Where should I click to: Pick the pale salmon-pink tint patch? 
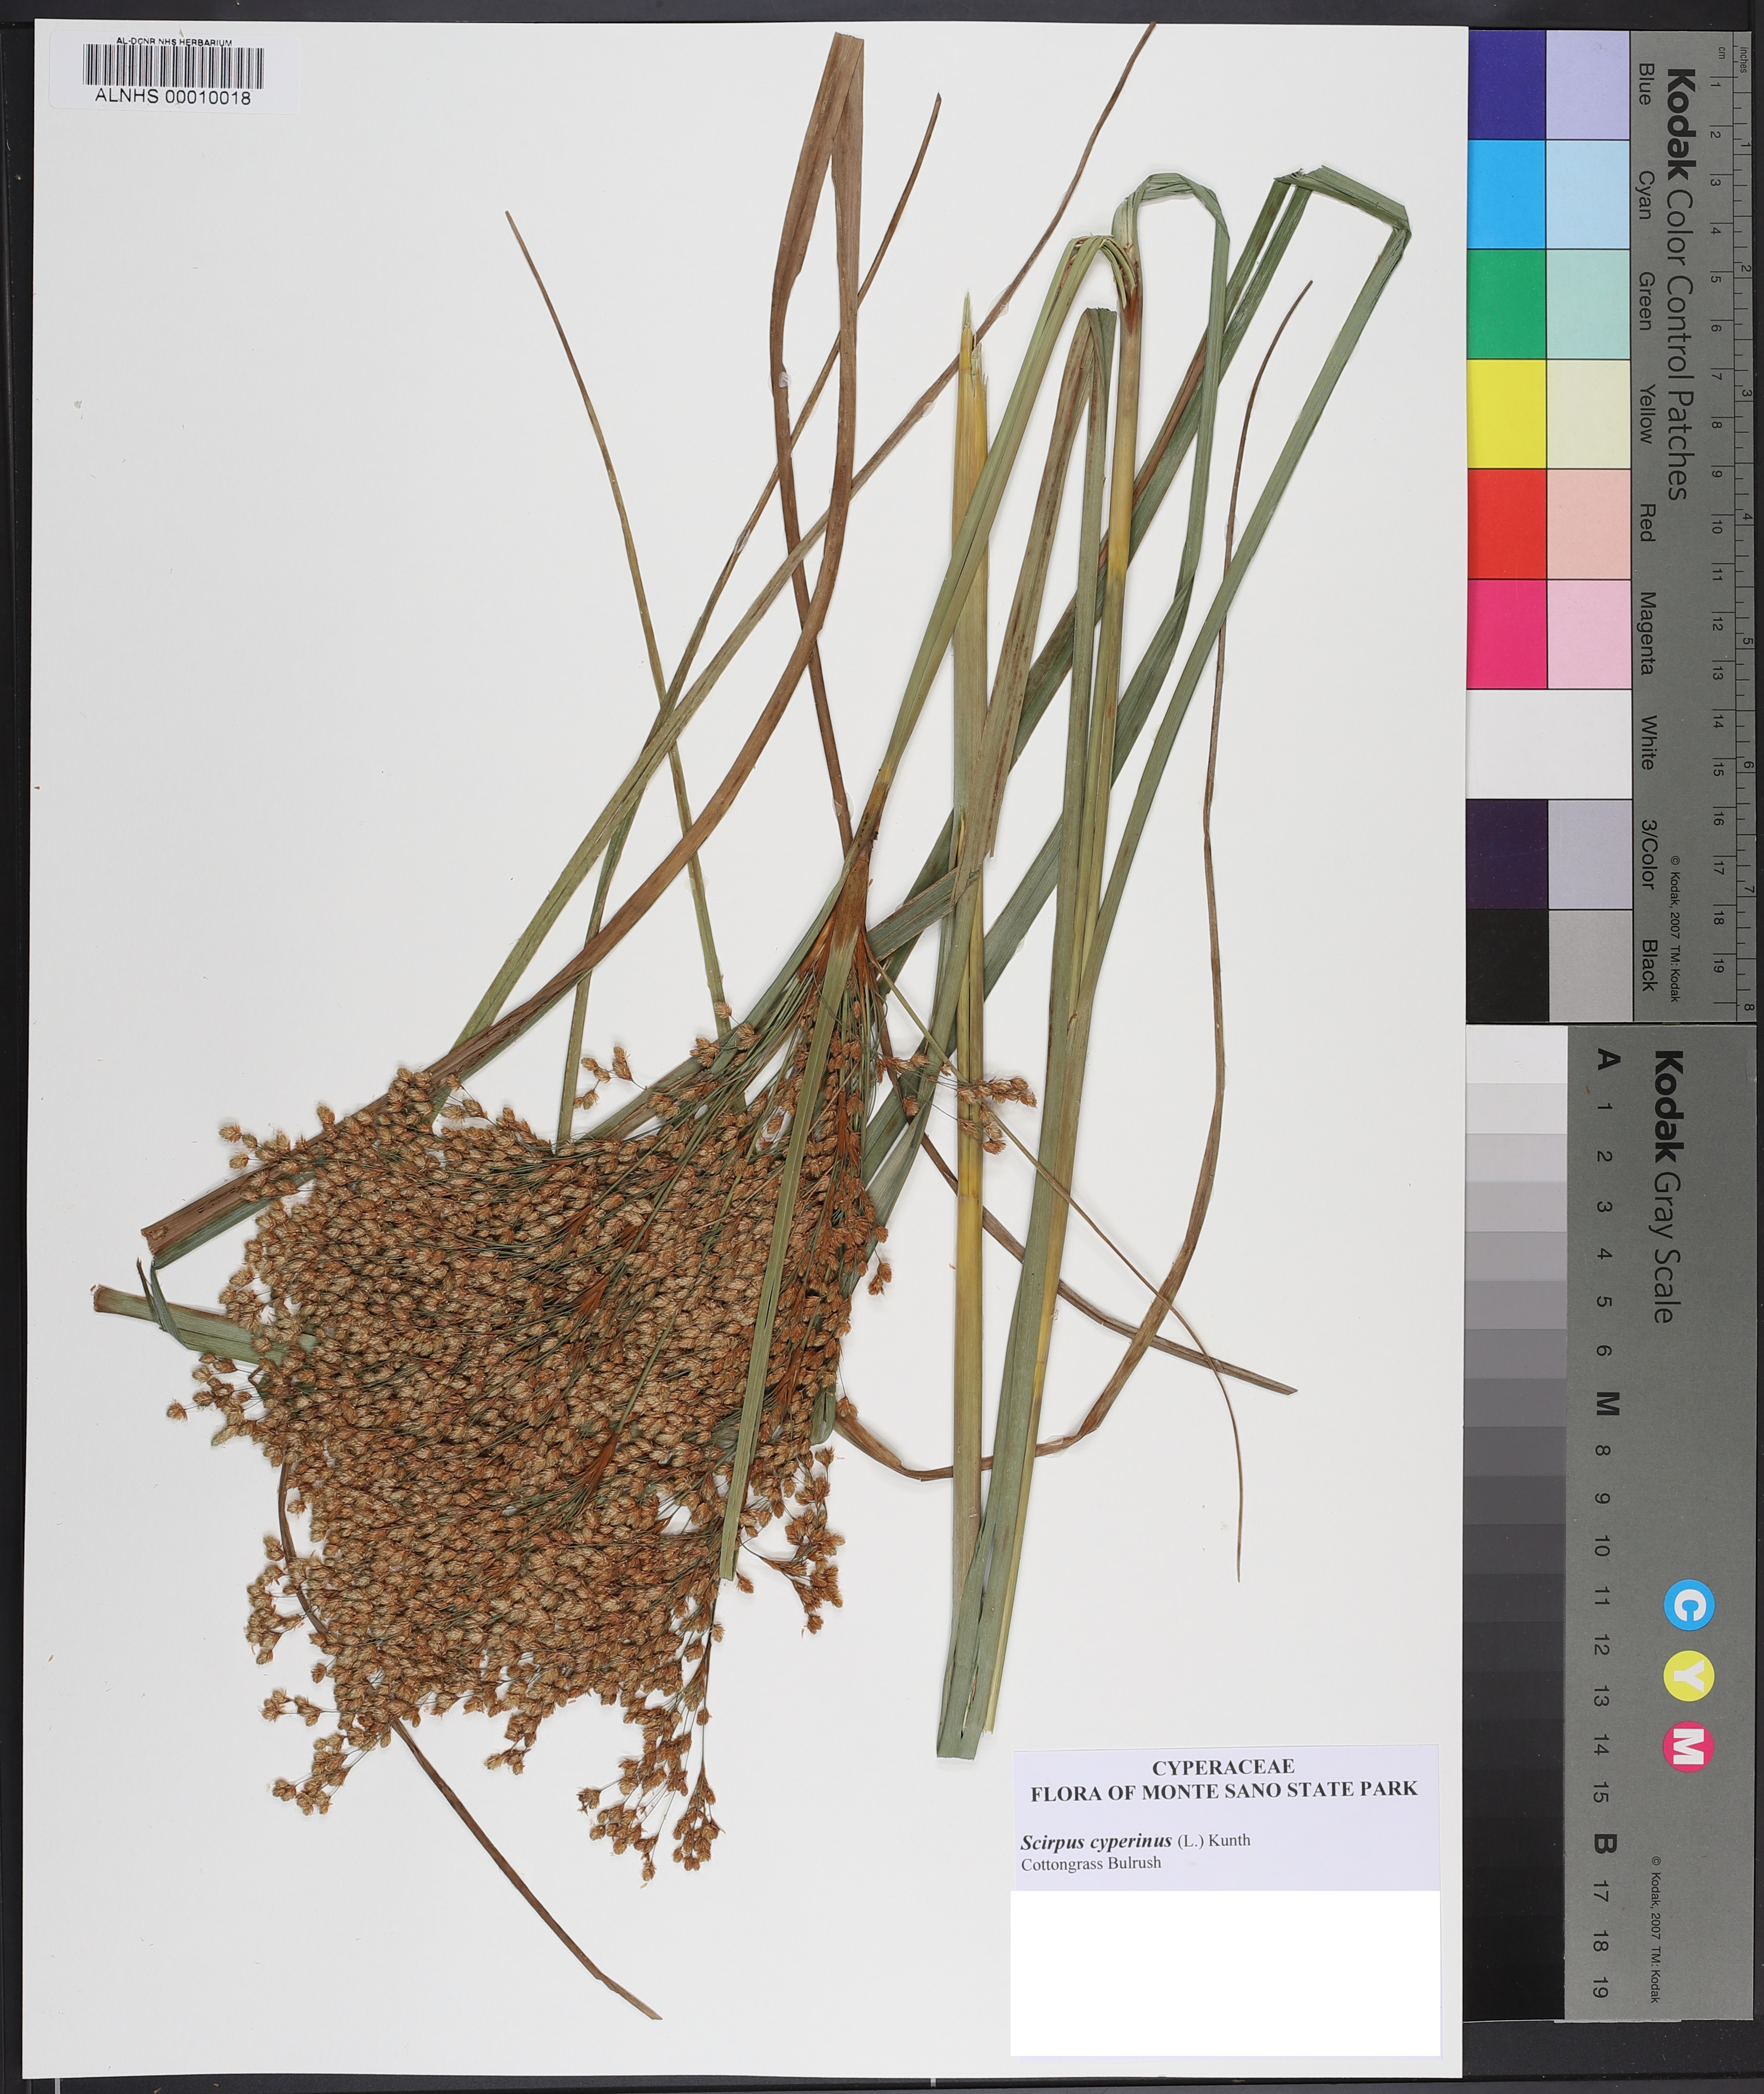[1588, 524]
